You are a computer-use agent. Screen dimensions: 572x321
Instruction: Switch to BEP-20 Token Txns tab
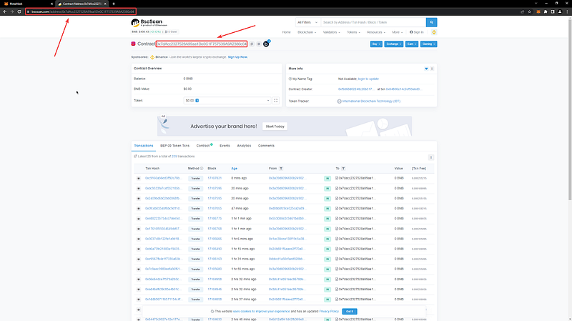174,146
